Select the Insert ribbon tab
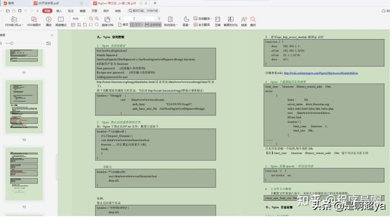Image resolution: width=392 pixels, height=217 pixels. coord(59,11)
